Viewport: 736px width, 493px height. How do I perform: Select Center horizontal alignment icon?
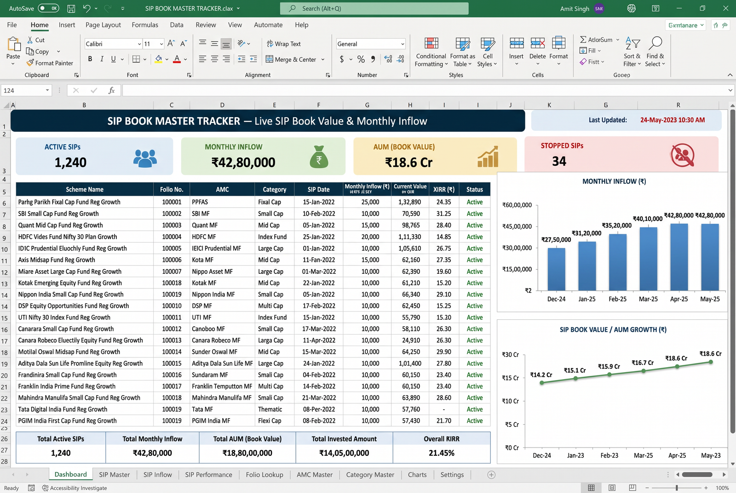[214, 59]
